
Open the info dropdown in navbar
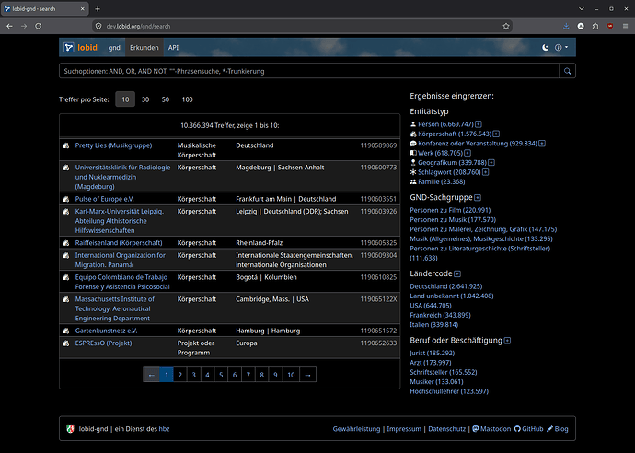(x=560, y=47)
